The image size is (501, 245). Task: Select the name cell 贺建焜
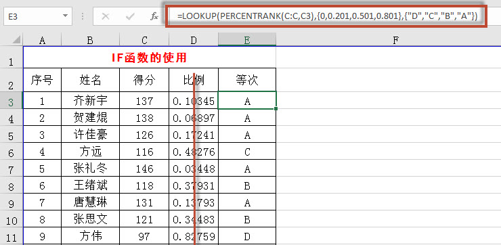90,117
